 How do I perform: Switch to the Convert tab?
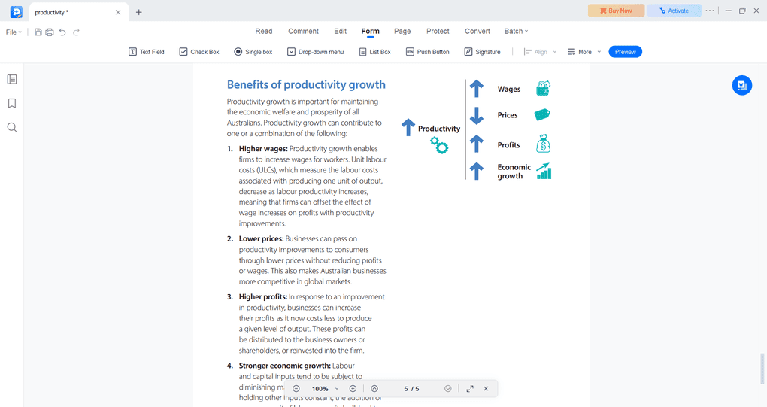[477, 32]
